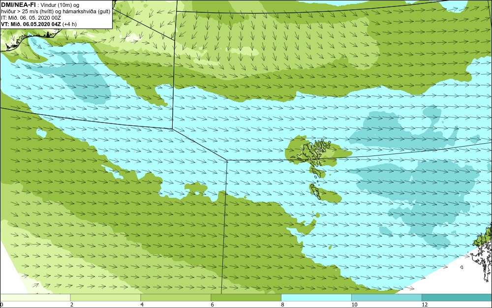492x308 pixels.
Task: Click the southernmost Faroe island Suðuroy
Action: coord(315,192)
